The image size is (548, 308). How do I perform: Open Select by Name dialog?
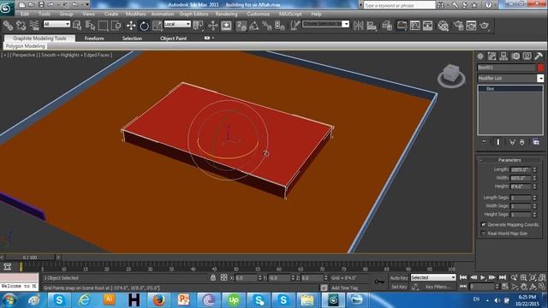click(90, 26)
